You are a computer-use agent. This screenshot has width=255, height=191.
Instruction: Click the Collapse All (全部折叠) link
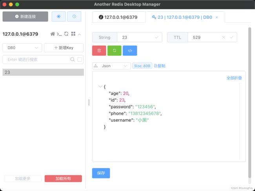click(234, 78)
